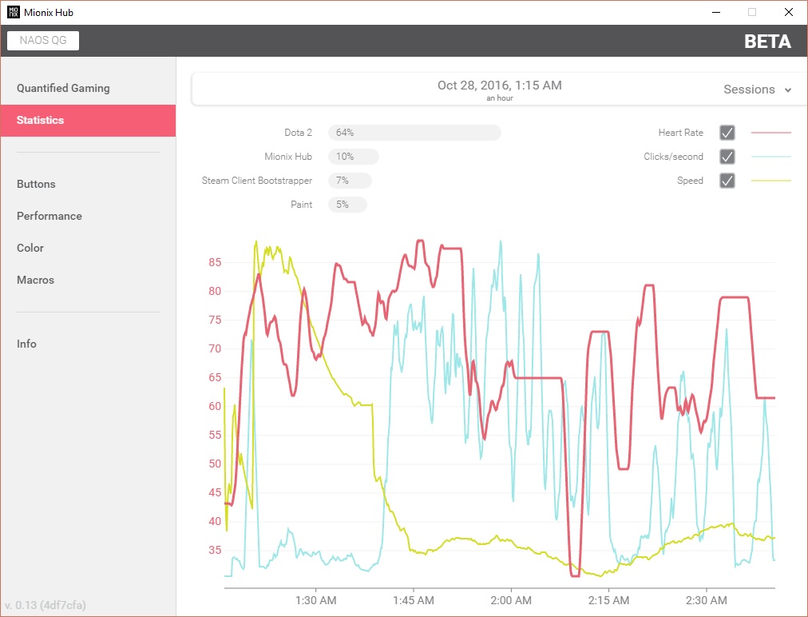The height and width of the screenshot is (617, 808).
Task: Select the Statistics menu item
Action: click(88, 120)
